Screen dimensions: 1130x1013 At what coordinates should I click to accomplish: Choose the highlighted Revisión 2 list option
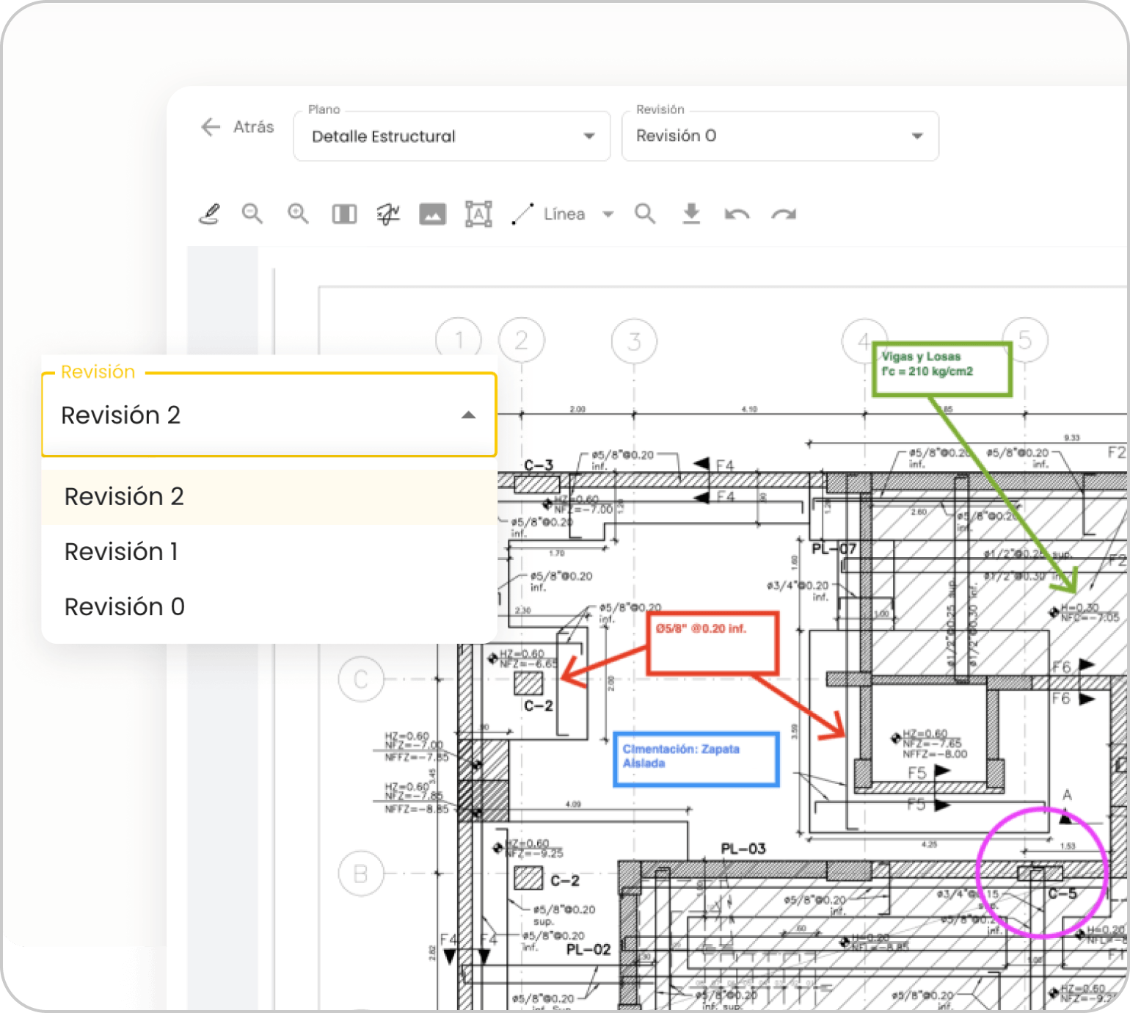point(269,497)
